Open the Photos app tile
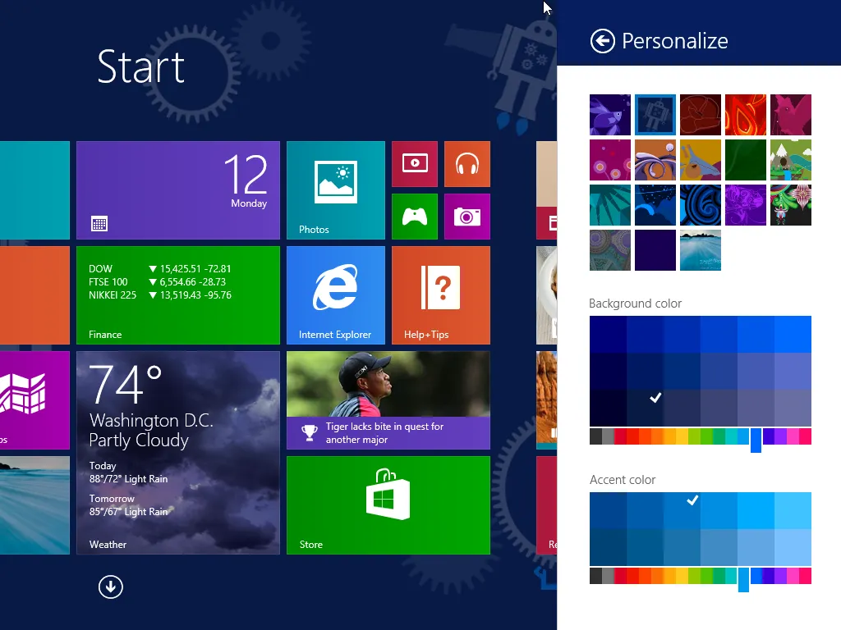 point(336,189)
